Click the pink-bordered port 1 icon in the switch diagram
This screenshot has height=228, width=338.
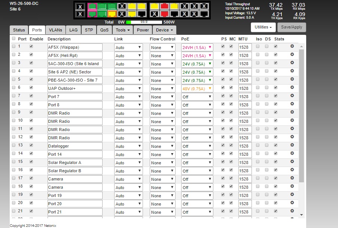click(x=92, y=6)
